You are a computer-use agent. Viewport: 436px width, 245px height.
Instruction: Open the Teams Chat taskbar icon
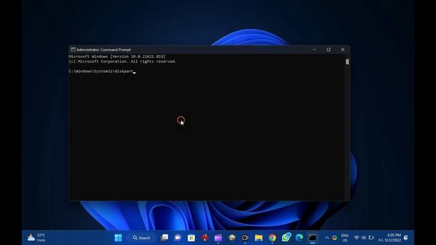pyautogui.click(x=178, y=238)
